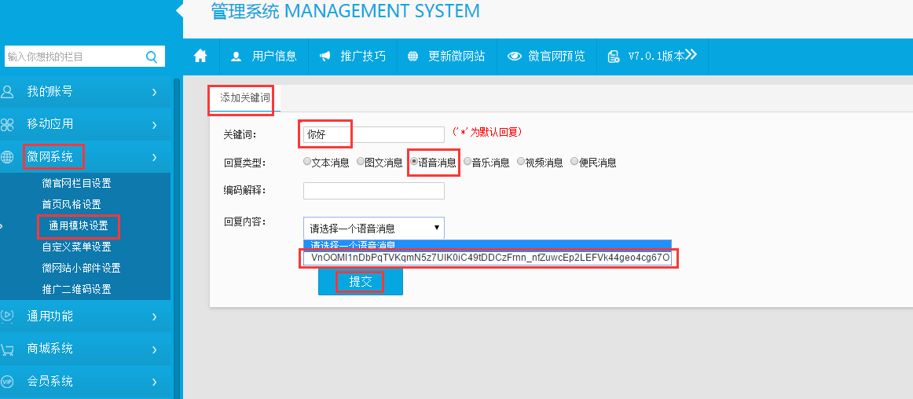The height and width of the screenshot is (399, 913).
Task: Click the 关键词 input field
Action: 373,135
